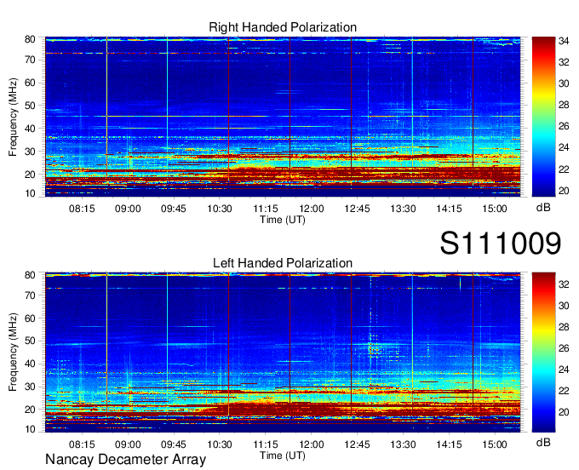Click the 10:30 time tick of Right Handed plot
The image size is (579, 470).
[220, 209]
